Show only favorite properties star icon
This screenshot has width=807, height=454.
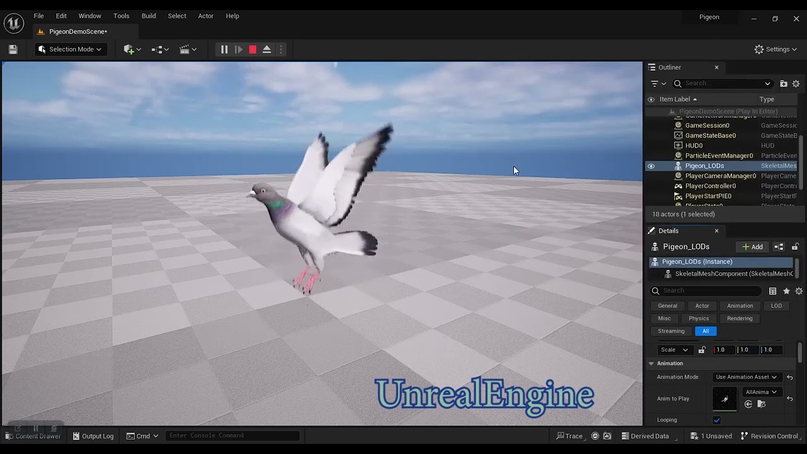[x=786, y=291]
